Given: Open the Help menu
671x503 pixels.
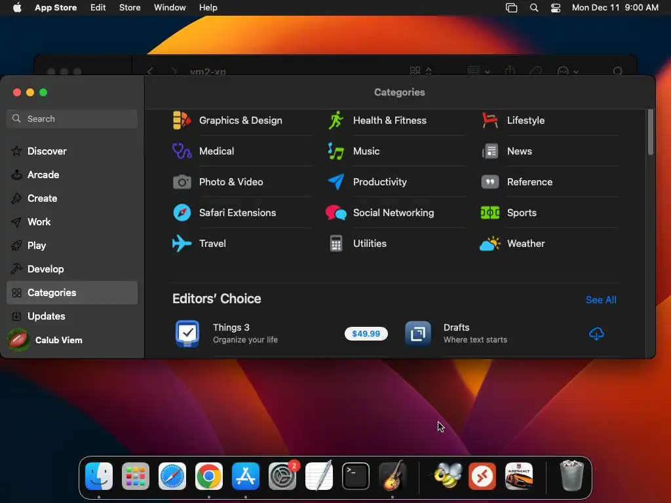Looking at the screenshot, I should tap(208, 8).
